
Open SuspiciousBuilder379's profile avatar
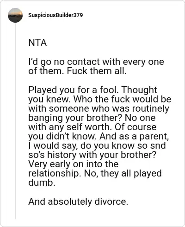point(15,15)
